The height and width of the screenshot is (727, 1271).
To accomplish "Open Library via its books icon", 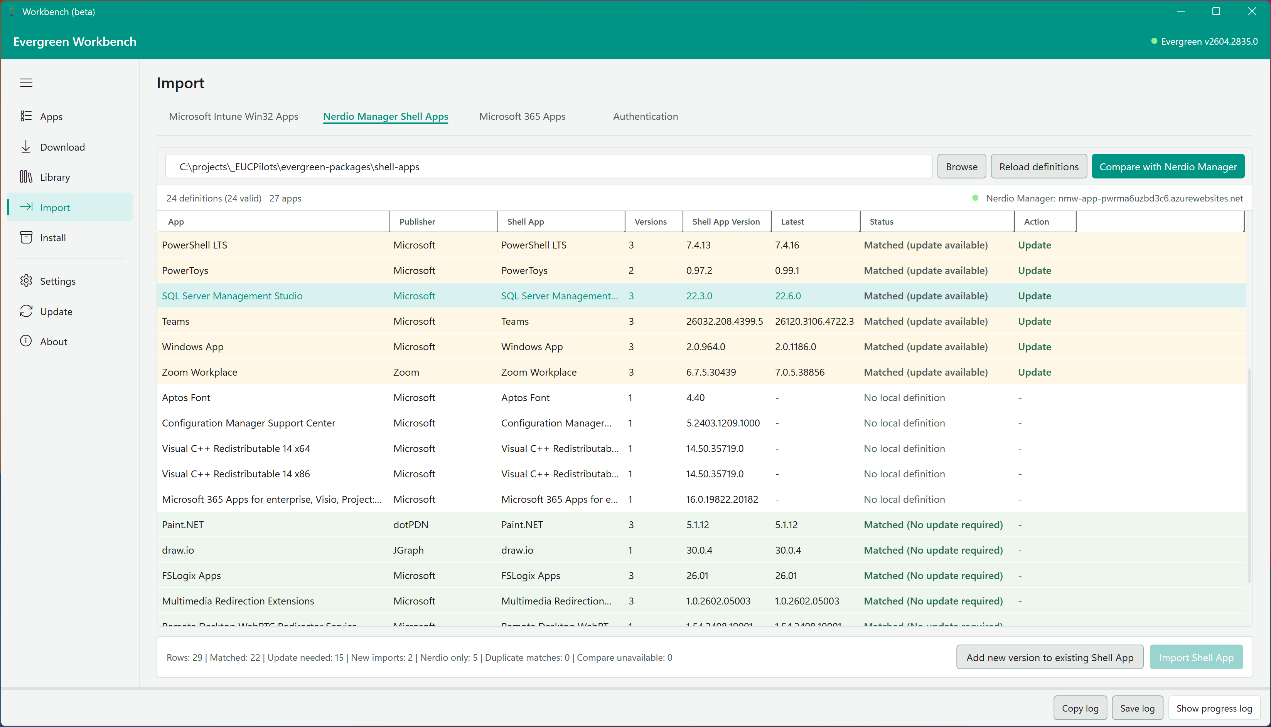I will [26, 177].
